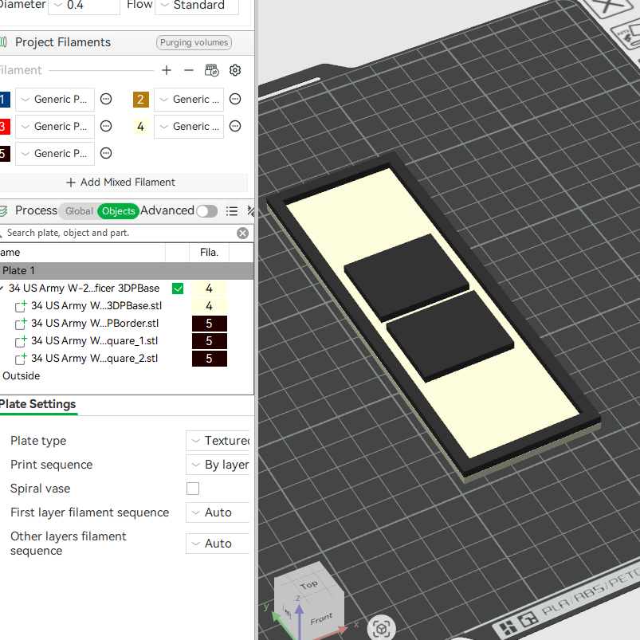Open process settings list icon
Image resolution: width=640 pixels, height=640 pixels.
[x=232, y=211]
